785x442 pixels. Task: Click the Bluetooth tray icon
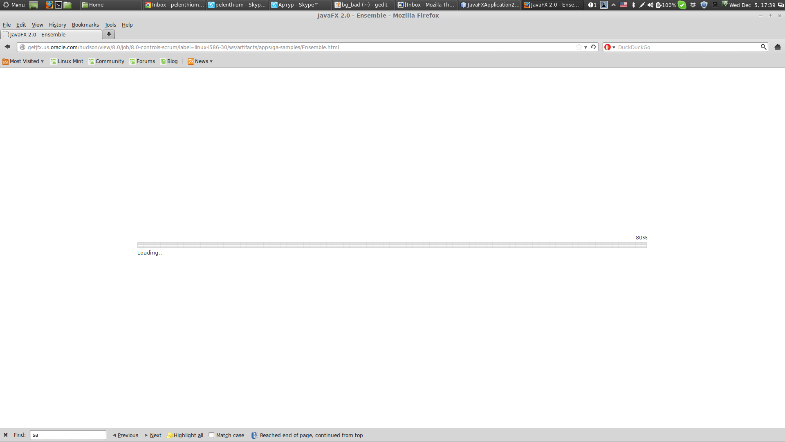point(633,5)
